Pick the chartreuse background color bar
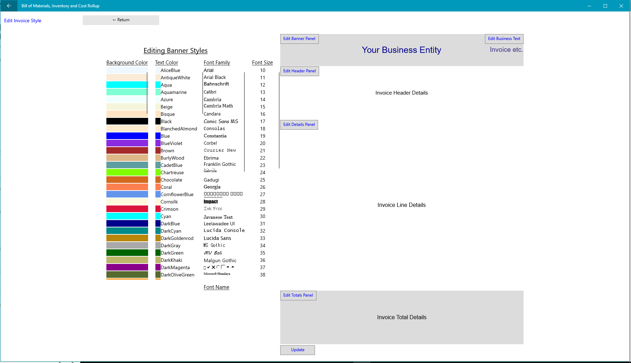631x363 pixels. pos(127,172)
